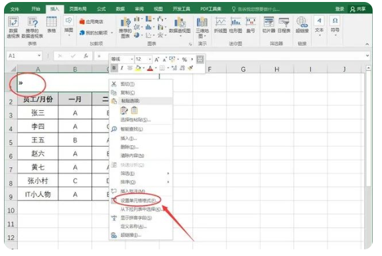This screenshot has height=256, width=382.
Task: Open the Symbols (符号) dropdown in ribbon
Action: pyautogui.click(x=335, y=26)
